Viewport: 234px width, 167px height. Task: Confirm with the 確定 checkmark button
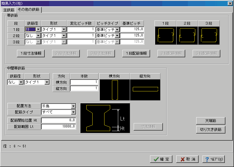161,159
